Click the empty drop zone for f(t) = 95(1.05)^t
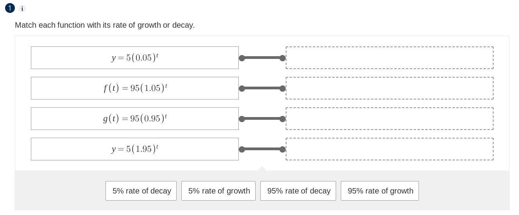The image size is (519, 215). [x=389, y=88]
